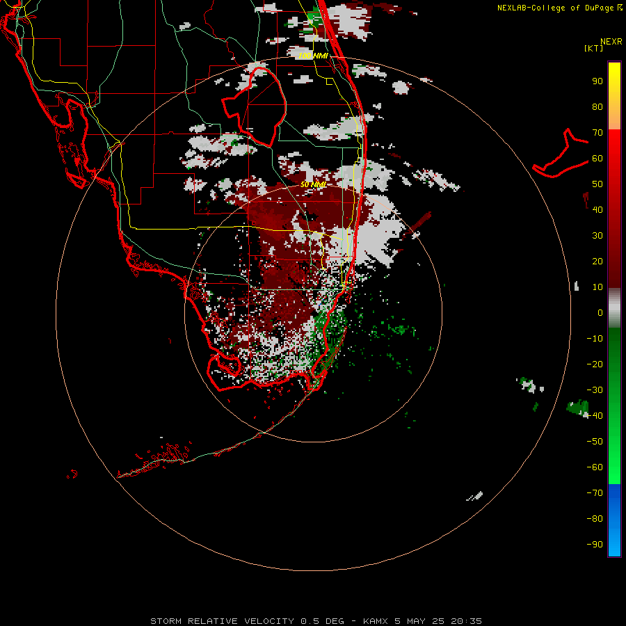Select the 50 NMI range ring label
The height and width of the screenshot is (626, 626).
click(x=314, y=184)
